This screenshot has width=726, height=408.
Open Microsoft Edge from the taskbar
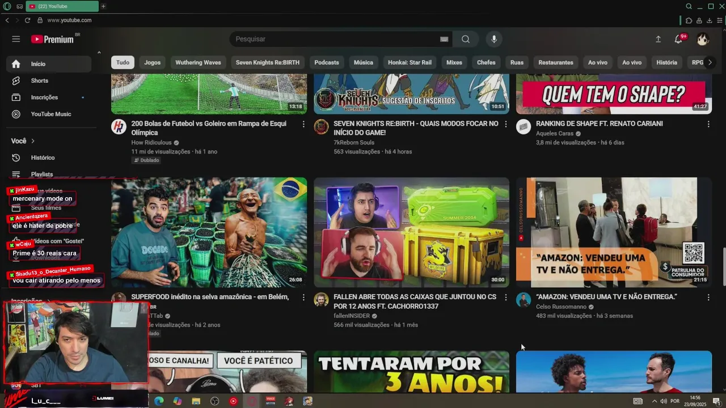(159, 401)
